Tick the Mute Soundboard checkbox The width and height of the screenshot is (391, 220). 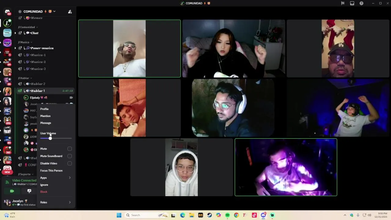point(70,156)
